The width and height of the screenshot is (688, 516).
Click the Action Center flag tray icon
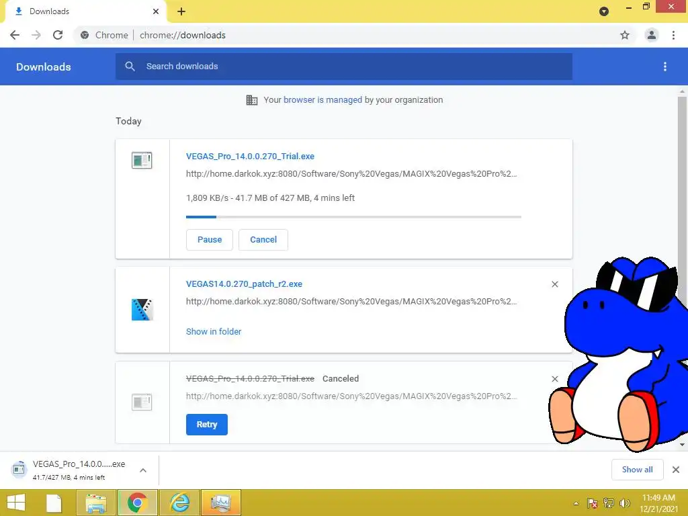click(x=593, y=503)
